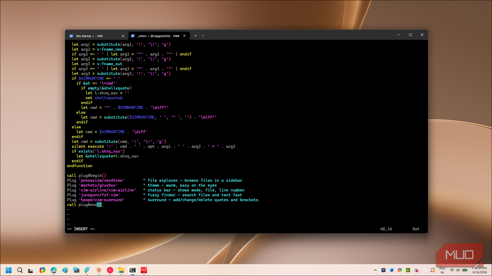Close the [No Name] VIM tab
The height and width of the screenshot is (276, 492).
click(123, 36)
